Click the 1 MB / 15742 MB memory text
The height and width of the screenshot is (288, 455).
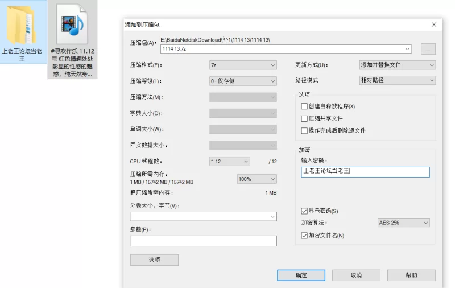(162, 182)
